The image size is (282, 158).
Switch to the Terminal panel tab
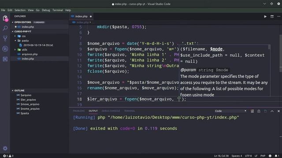pos(130,111)
